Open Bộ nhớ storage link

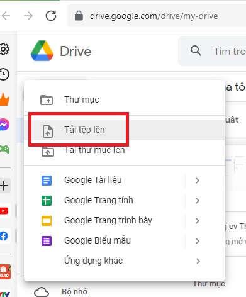coord(75,292)
